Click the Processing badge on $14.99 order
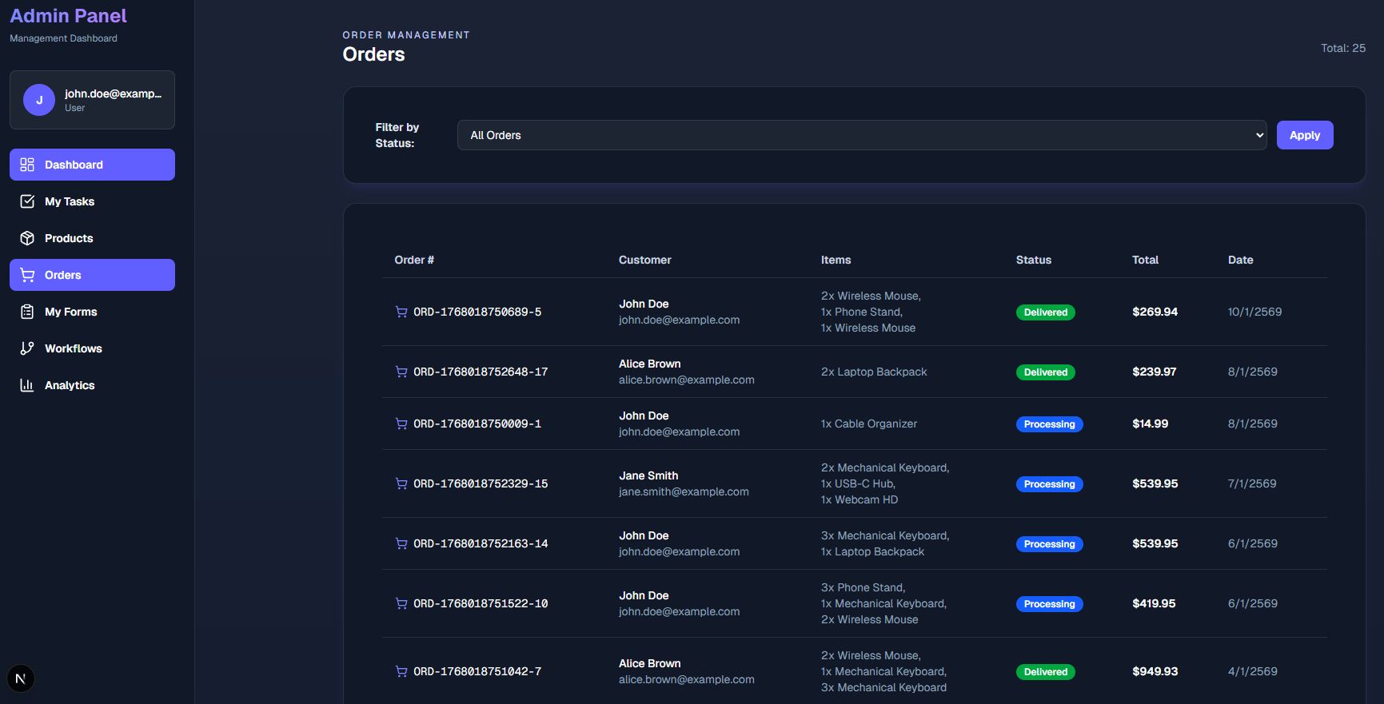 (1049, 424)
